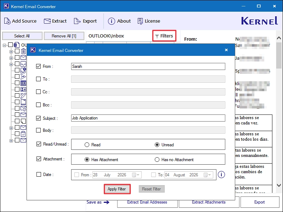
Task: Open the Filters option above the mail list
Action: point(164,36)
